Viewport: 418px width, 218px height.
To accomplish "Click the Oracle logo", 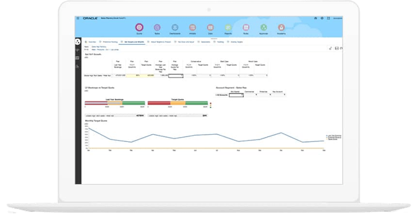I will [91, 18].
